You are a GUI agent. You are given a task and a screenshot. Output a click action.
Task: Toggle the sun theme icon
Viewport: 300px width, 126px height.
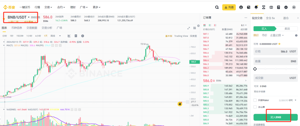(294, 7)
